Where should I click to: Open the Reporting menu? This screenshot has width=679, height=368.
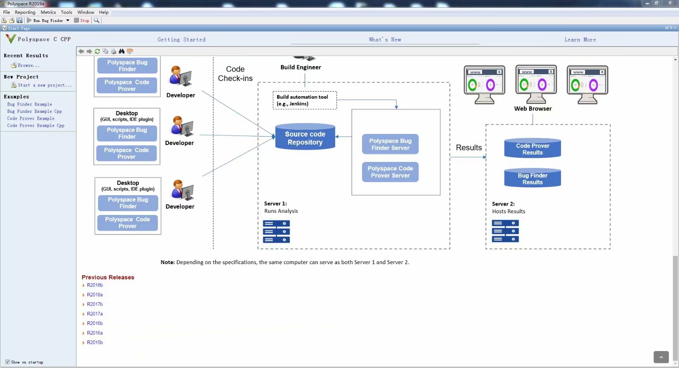(x=25, y=12)
